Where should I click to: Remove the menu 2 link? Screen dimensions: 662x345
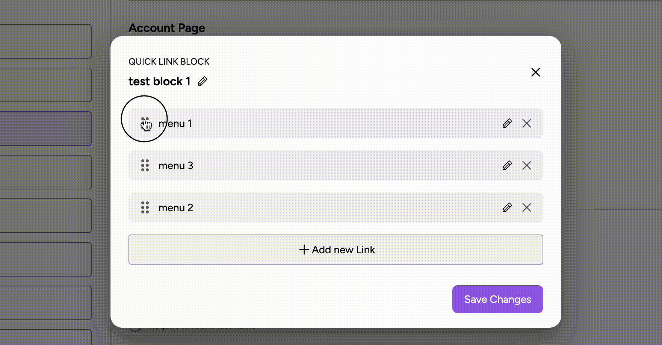tap(526, 207)
